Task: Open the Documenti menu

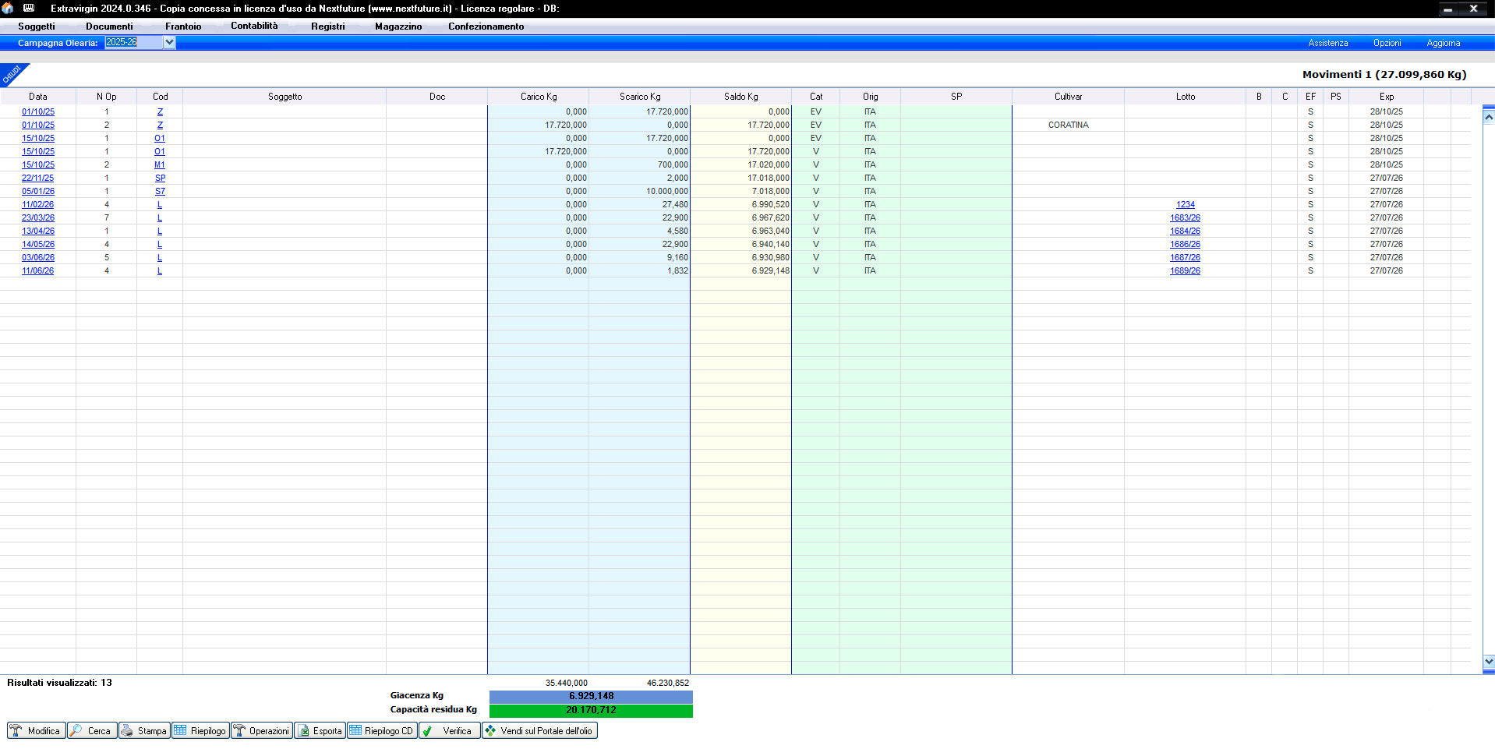Action: click(x=109, y=26)
